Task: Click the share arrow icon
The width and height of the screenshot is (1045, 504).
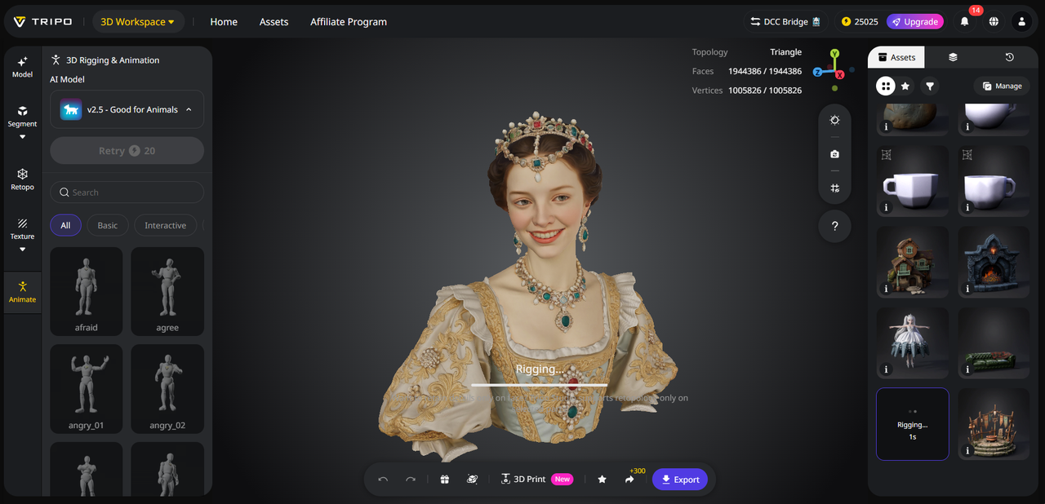Action: pos(629,480)
